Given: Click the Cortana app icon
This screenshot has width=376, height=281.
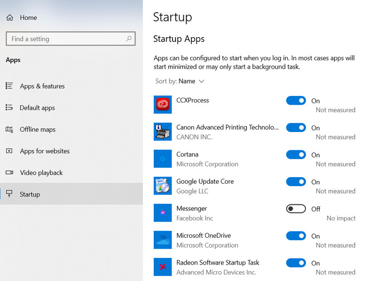Looking at the screenshot, I should (163, 159).
